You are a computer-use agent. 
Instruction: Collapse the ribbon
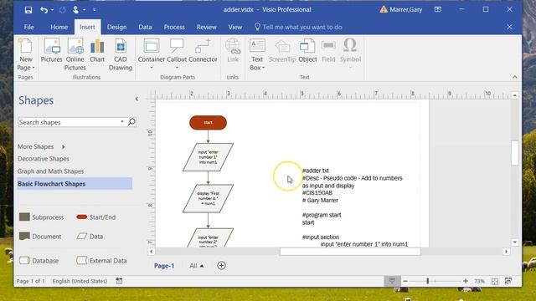tap(515, 77)
